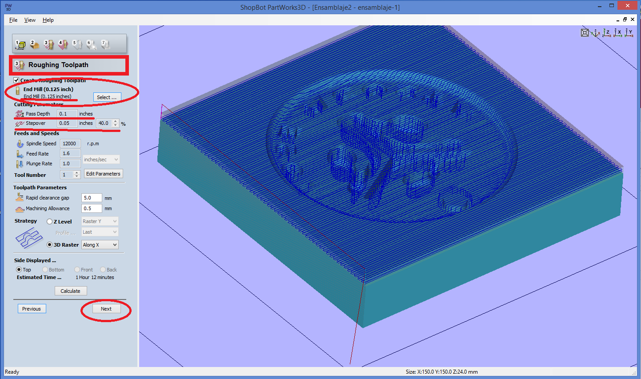This screenshot has width=641, height=379.
Task: Click the Machining Allowance icon
Action: pyautogui.click(x=20, y=208)
